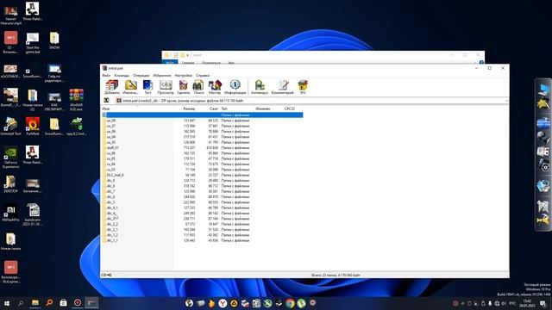Open the Просмотр (View) tool
This screenshot has width=552, height=310.
point(166,87)
